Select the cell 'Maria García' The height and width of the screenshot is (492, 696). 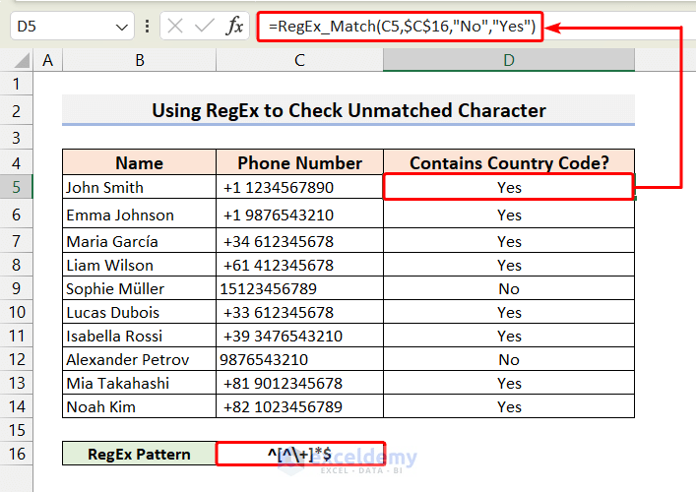tap(140, 241)
